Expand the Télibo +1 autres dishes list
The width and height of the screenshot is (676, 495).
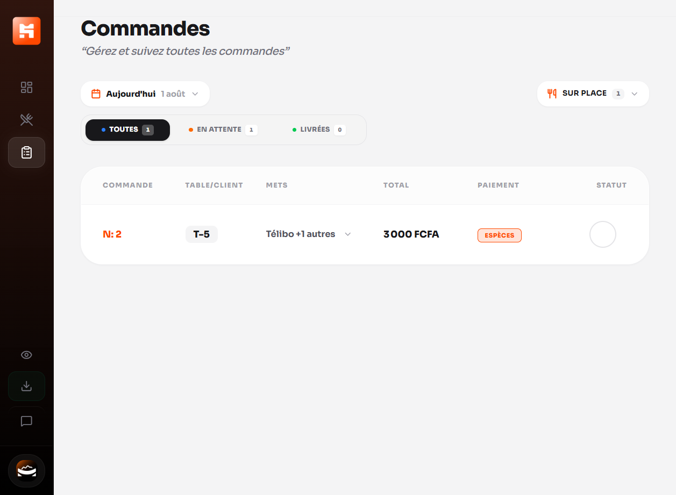coord(309,234)
